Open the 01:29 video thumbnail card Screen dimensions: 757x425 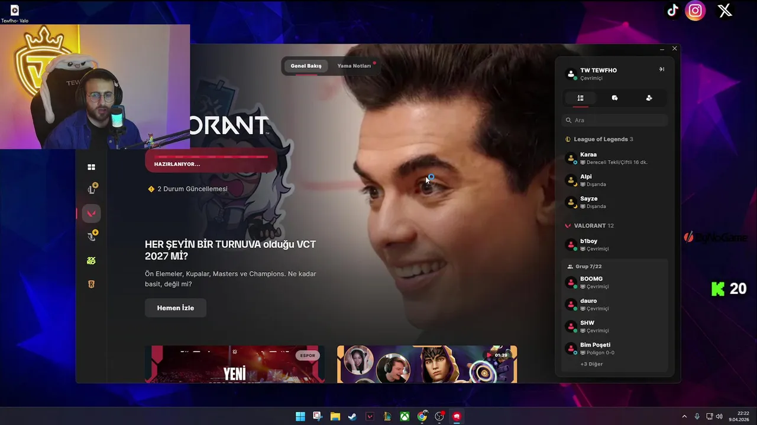[427, 364]
